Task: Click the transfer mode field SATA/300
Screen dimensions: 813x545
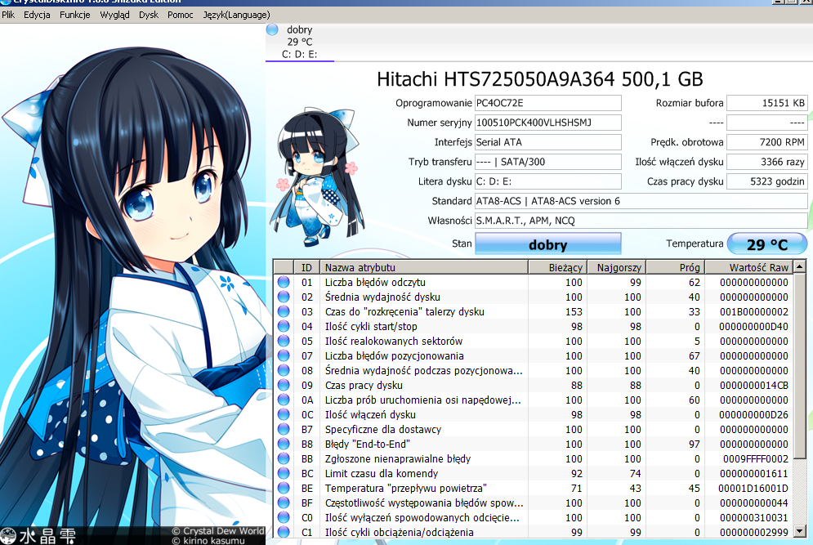Action: click(547, 162)
